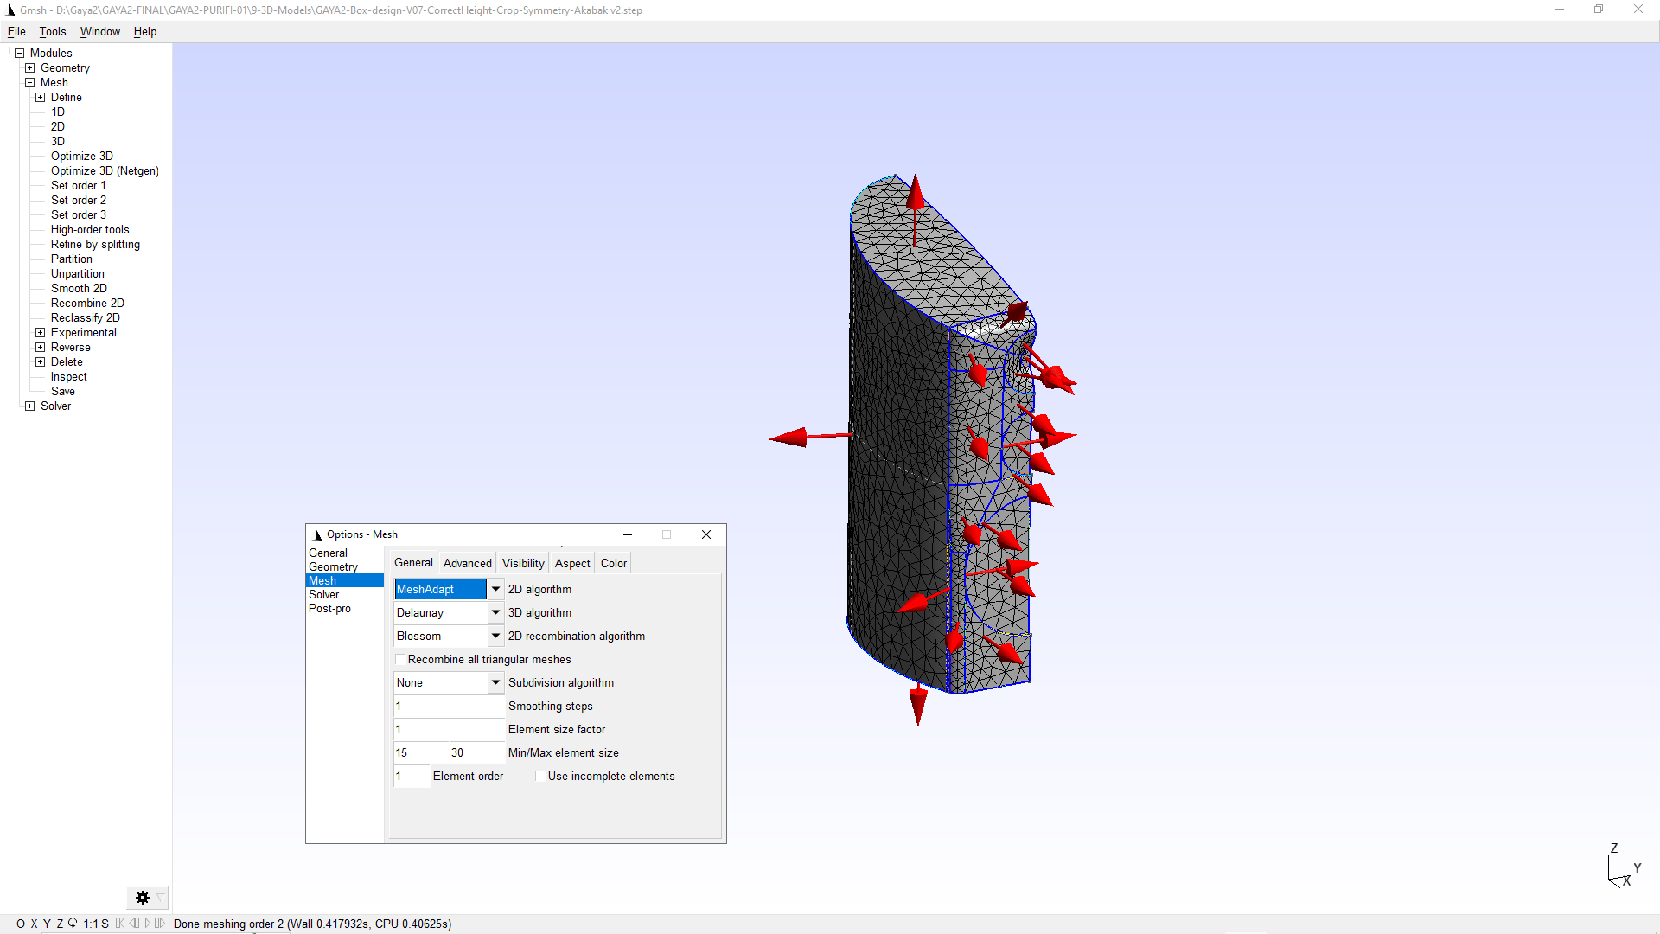Collapse the Mesh module node

[x=29, y=82]
